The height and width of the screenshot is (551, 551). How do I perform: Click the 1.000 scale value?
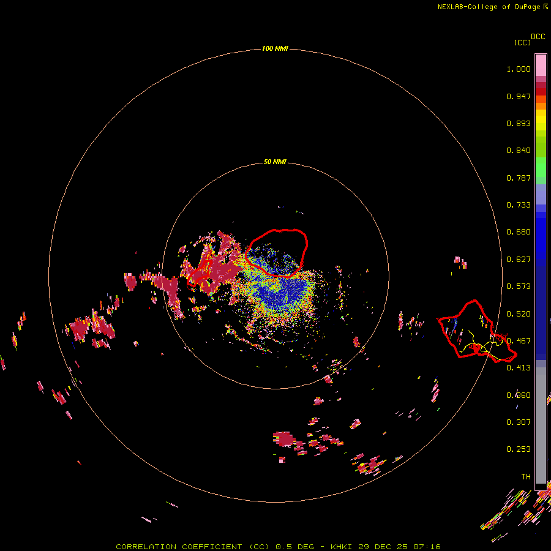click(519, 69)
